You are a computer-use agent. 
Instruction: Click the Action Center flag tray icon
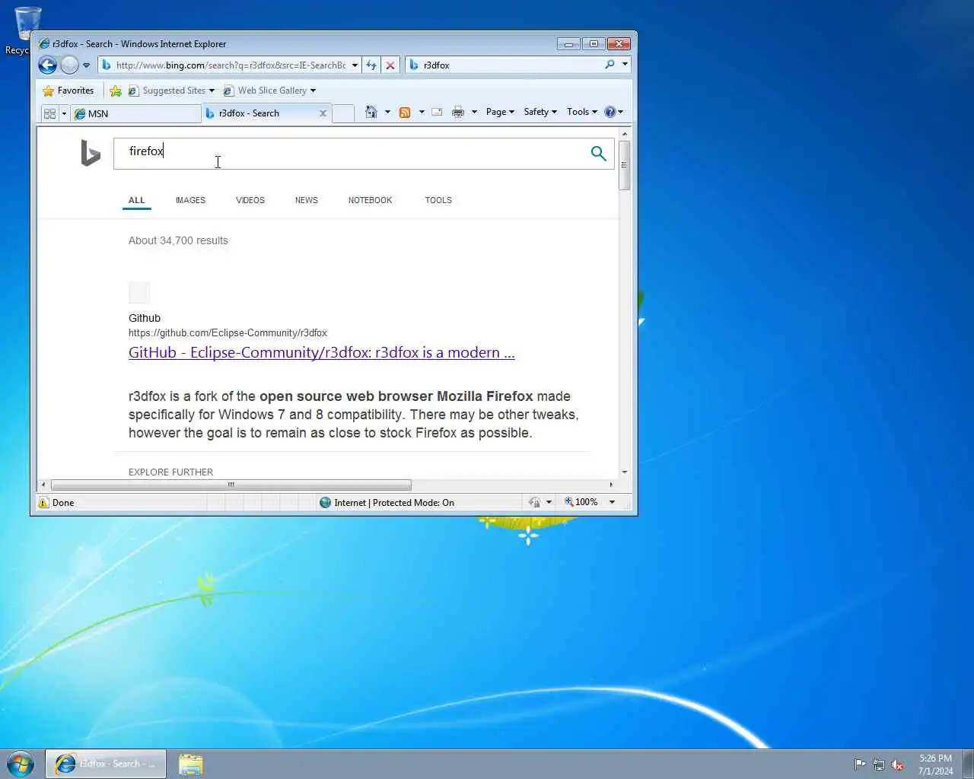pos(860,765)
